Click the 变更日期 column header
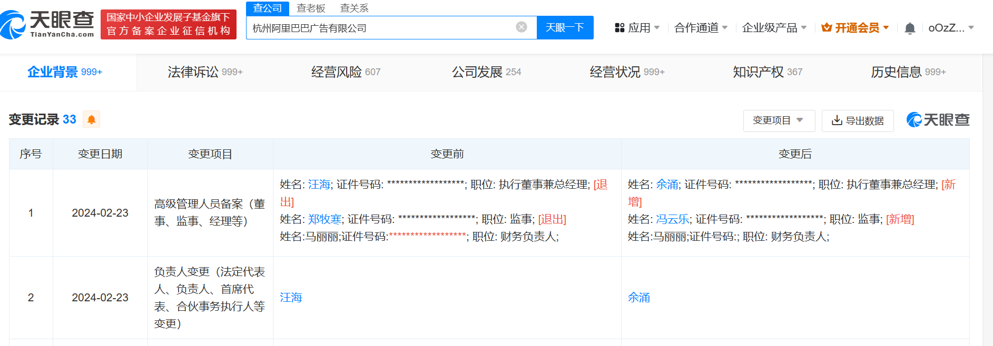Viewport: 993px width, 346px height. click(x=100, y=154)
